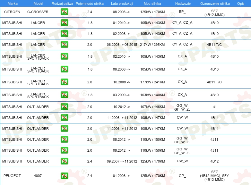Click petrol icon for Lancer 01.2010 row
The width and height of the screenshot is (251, 185).
[64, 23]
